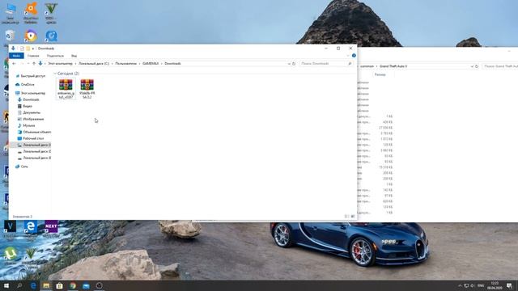Refresh the Grand Theft Auto V window
Viewport: 518px width, 291px height.
coord(477,66)
